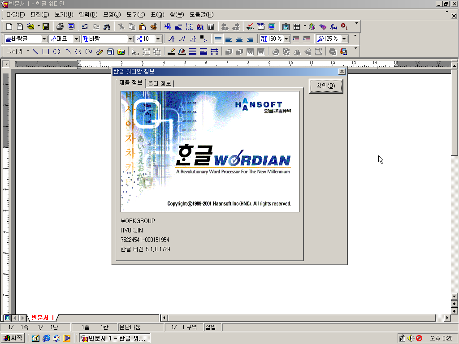
Task: Click the open folder toolbar icon
Action: [30, 26]
